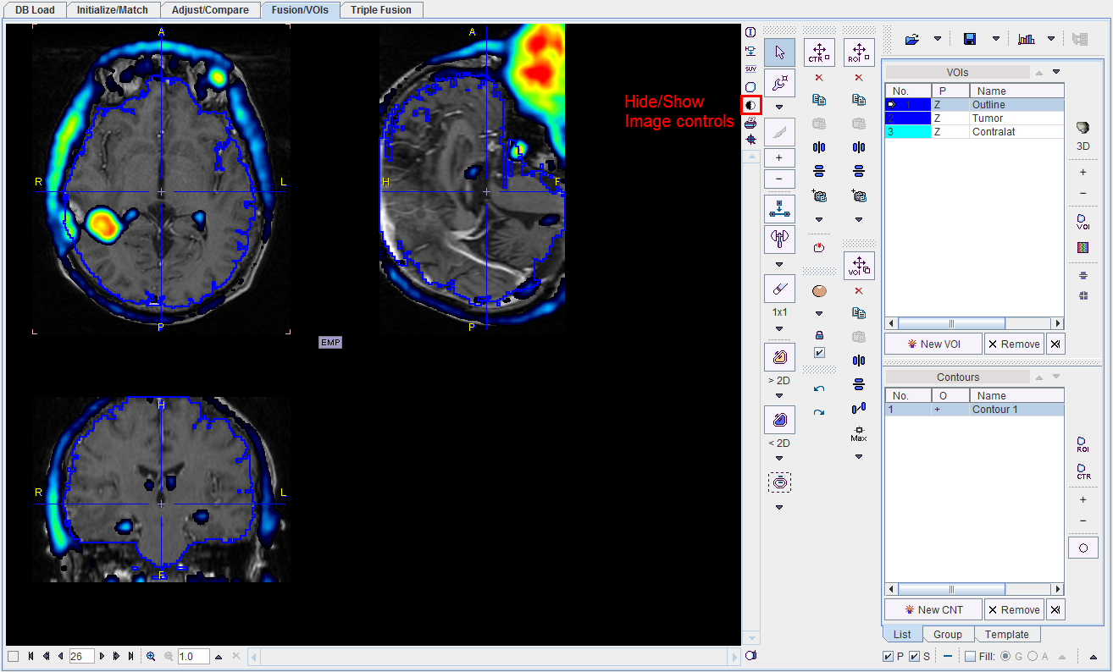
Task: Expand the dropdown arrow below the 1x1 label
Action: (779, 328)
